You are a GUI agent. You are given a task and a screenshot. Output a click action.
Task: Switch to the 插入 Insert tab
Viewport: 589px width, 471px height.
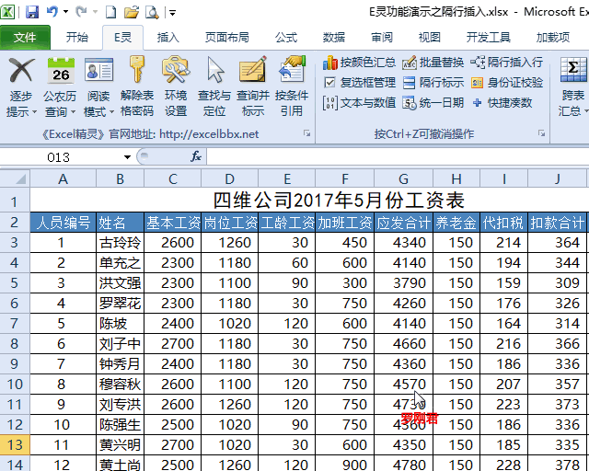pos(167,37)
